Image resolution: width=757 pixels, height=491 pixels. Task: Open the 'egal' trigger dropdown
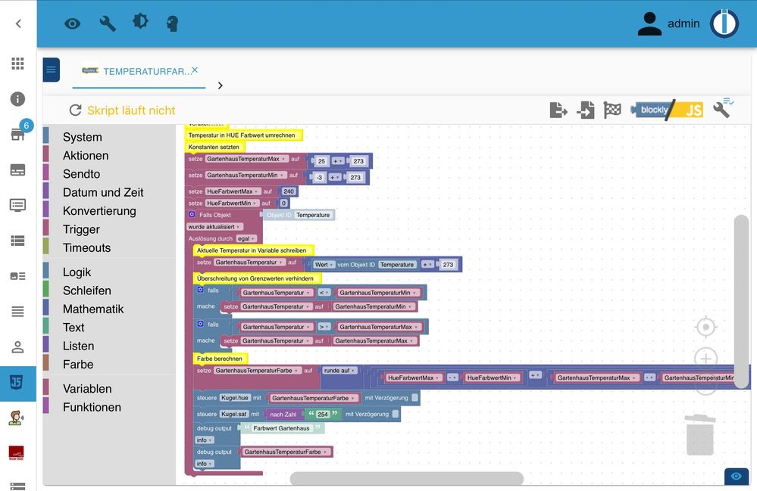(x=246, y=238)
